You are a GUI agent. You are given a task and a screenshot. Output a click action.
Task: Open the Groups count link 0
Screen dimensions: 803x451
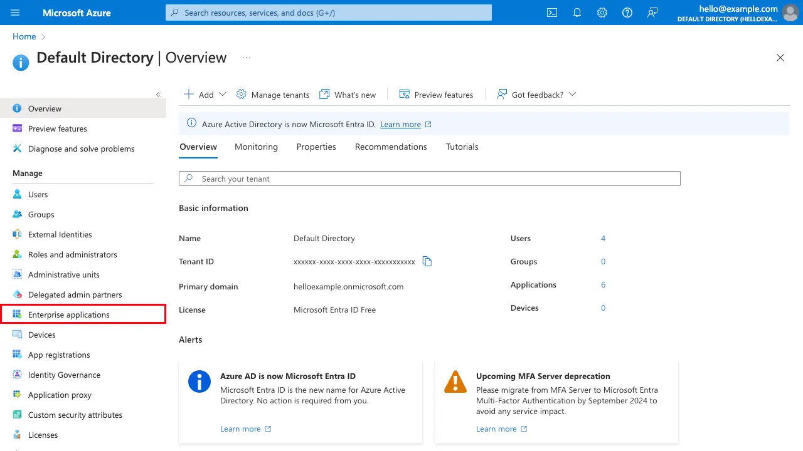tap(603, 261)
